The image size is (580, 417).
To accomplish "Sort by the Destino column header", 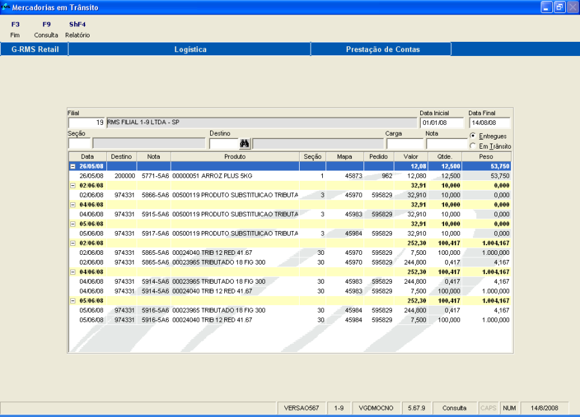I will click(x=122, y=156).
